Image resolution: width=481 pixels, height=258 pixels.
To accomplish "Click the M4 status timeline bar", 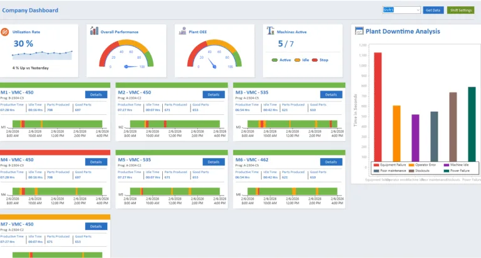I will (x=58, y=191).
